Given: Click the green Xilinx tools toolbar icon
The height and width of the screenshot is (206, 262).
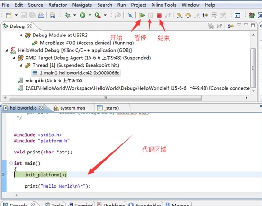Looking at the screenshot, I should (x=252, y=15).
